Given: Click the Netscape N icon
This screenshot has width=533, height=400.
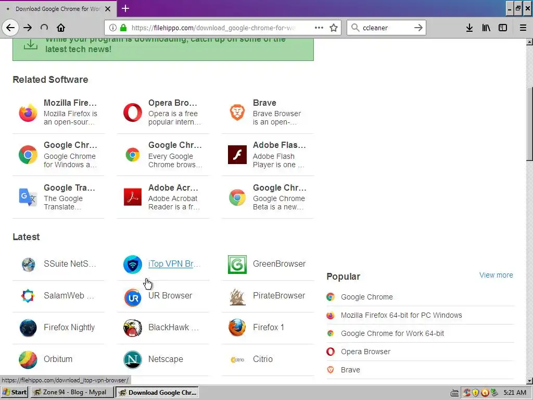Looking at the screenshot, I should [133, 359].
